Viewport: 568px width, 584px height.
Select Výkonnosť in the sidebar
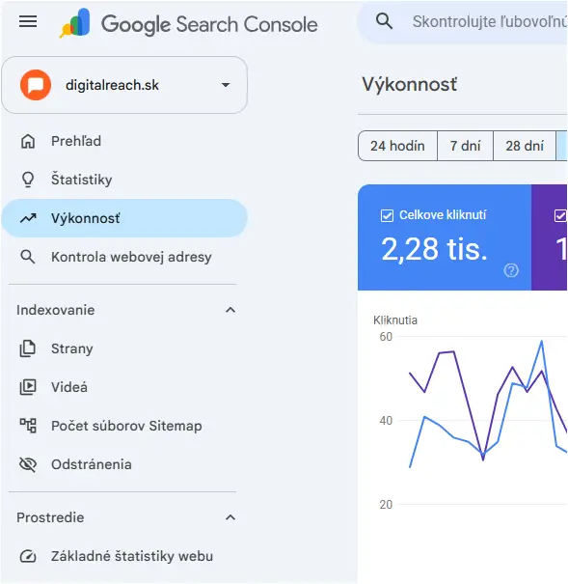(x=124, y=218)
